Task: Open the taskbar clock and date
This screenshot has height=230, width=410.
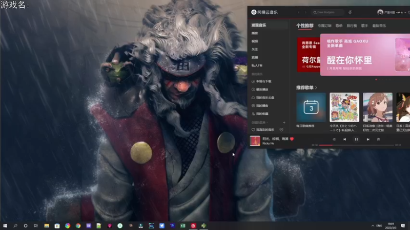Action: [391, 226]
